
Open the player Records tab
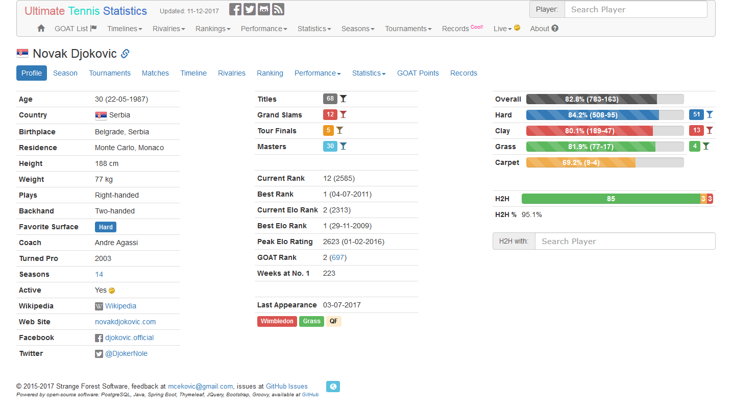(x=463, y=73)
